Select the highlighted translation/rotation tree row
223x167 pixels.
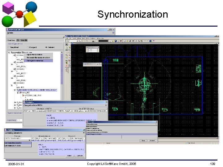point(37,90)
